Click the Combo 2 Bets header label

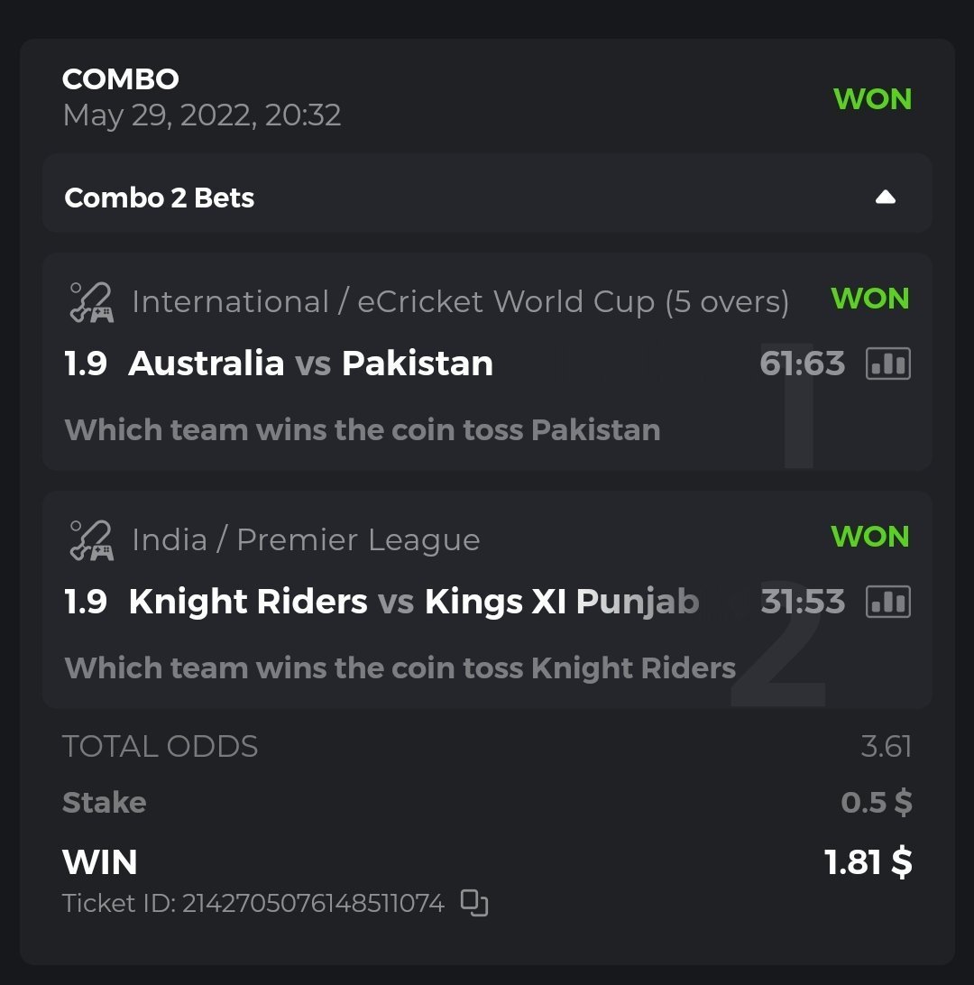[160, 198]
